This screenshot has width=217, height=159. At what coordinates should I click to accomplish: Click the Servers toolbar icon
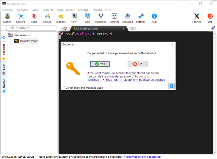coord(20,18)
